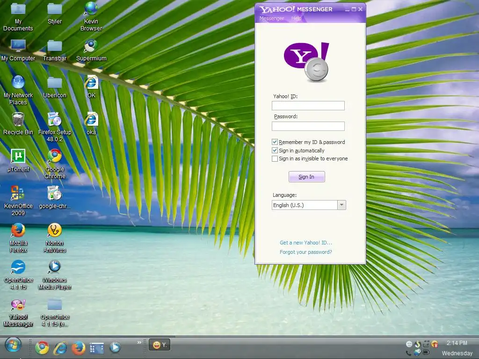Select the OK Internet Explorer file icon

pyautogui.click(x=91, y=87)
